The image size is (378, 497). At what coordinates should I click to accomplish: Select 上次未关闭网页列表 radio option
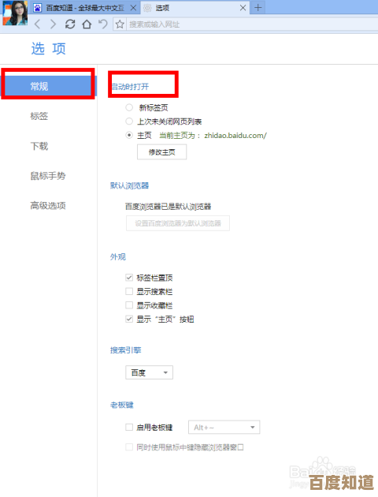tap(129, 121)
